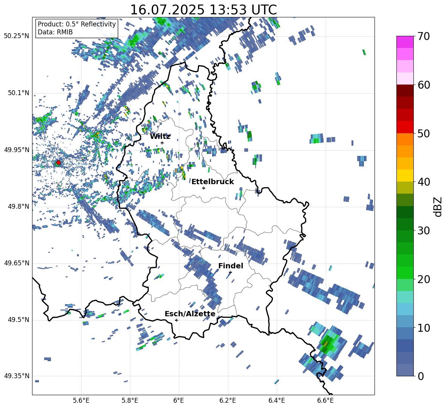Click the Findel city label
The image size is (447, 408).
[x=231, y=266]
